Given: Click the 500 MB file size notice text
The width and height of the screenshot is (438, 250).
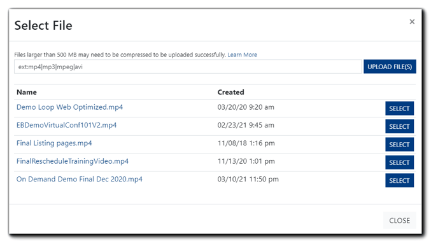Looking at the screenshot, I should [x=120, y=55].
